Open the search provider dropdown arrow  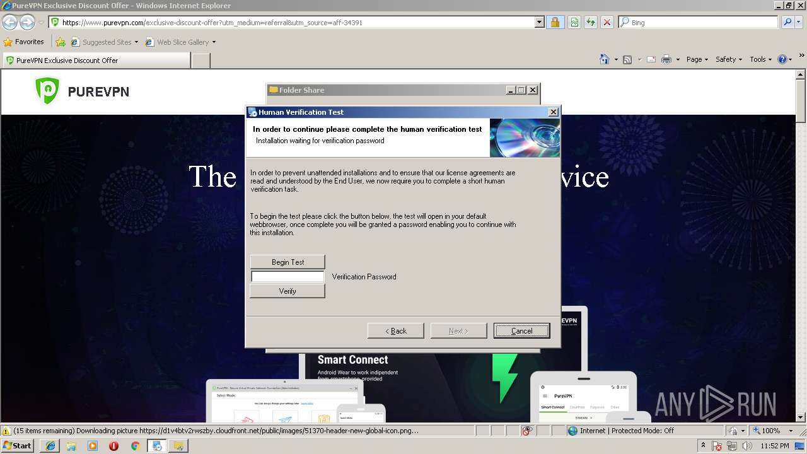pyautogui.click(x=799, y=22)
